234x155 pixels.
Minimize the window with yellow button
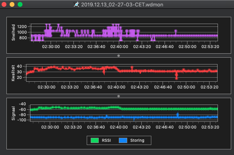click(x=12, y=4)
